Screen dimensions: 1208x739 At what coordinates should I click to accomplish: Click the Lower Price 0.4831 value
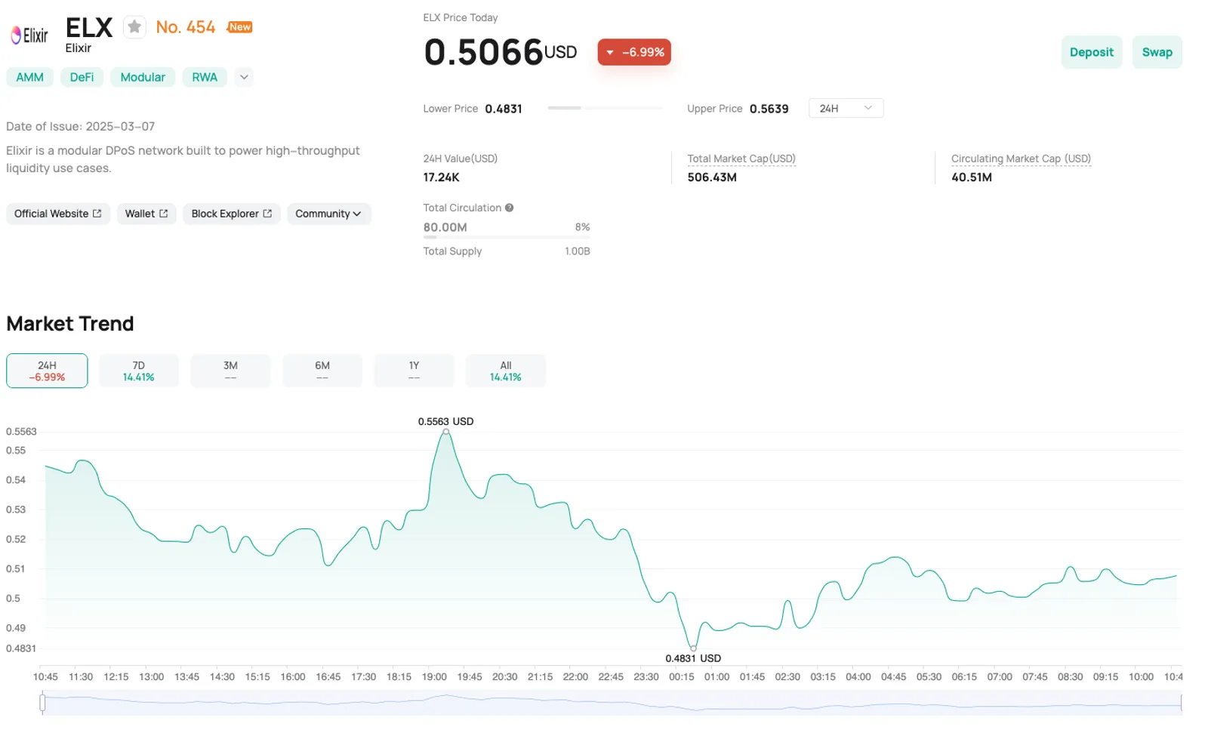[x=504, y=109]
